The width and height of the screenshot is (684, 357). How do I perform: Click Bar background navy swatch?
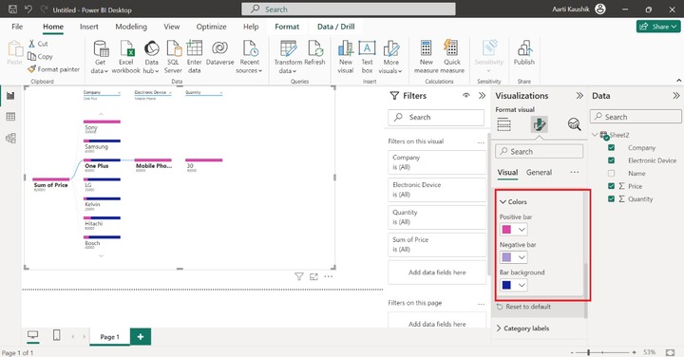tap(506, 285)
